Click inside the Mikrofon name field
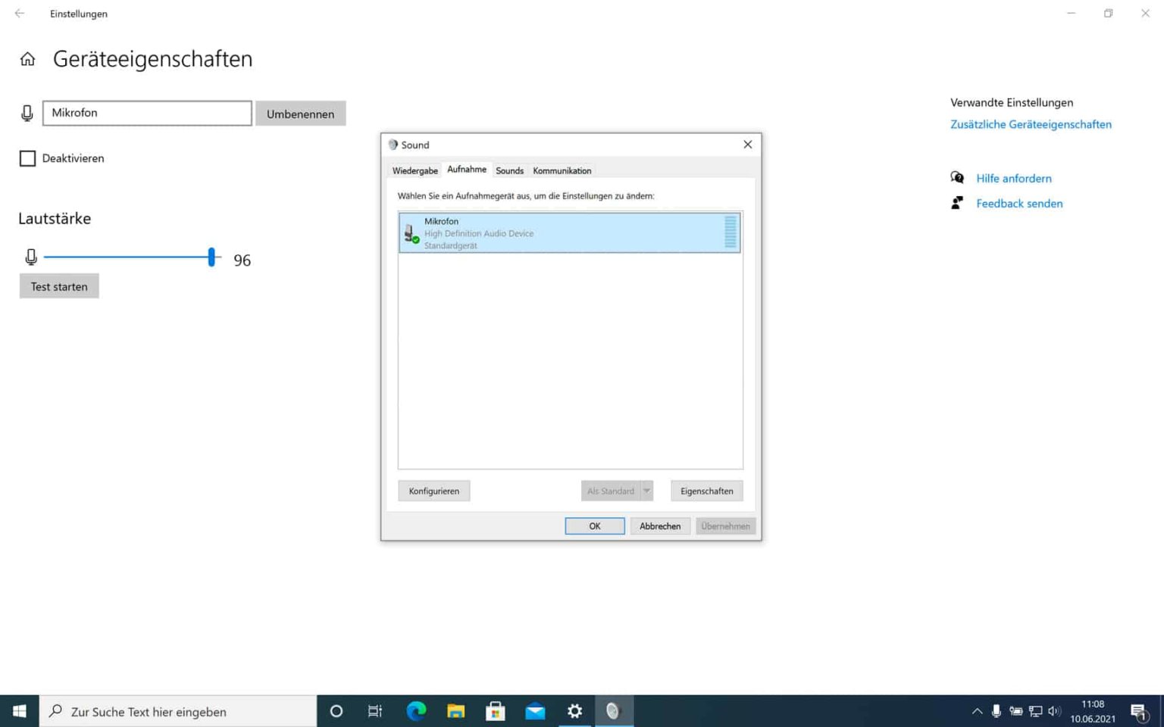 click(x=147, y=113)
